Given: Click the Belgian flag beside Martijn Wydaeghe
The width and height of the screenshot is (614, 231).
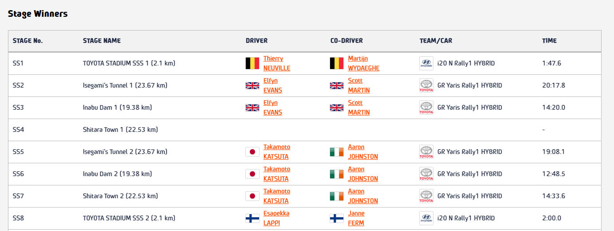Looking at the screenshot, I should [x=337, y=63].
